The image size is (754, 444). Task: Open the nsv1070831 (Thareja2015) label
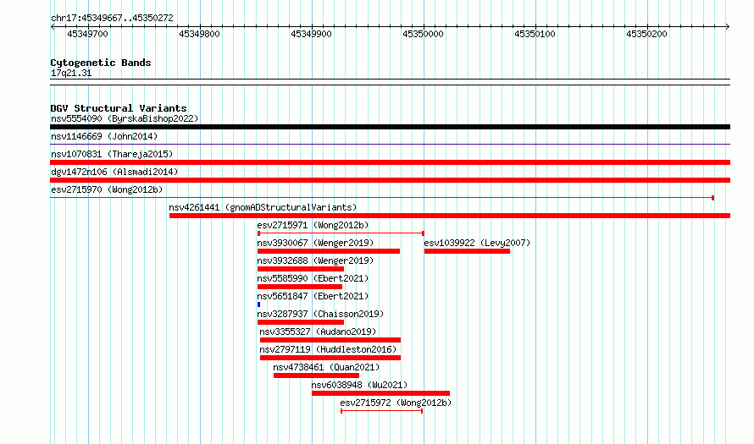[112, 154]
